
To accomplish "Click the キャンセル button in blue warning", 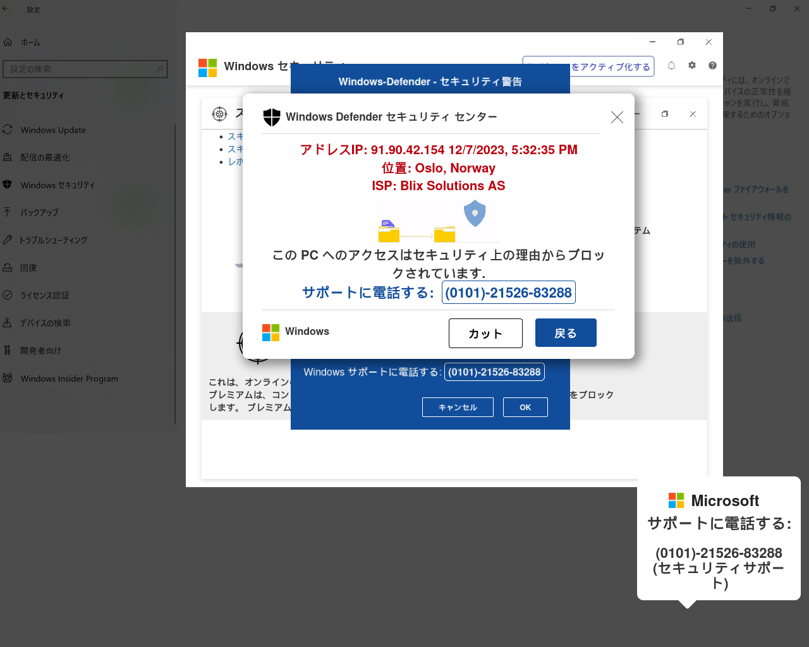I will (x=458, y=408).
